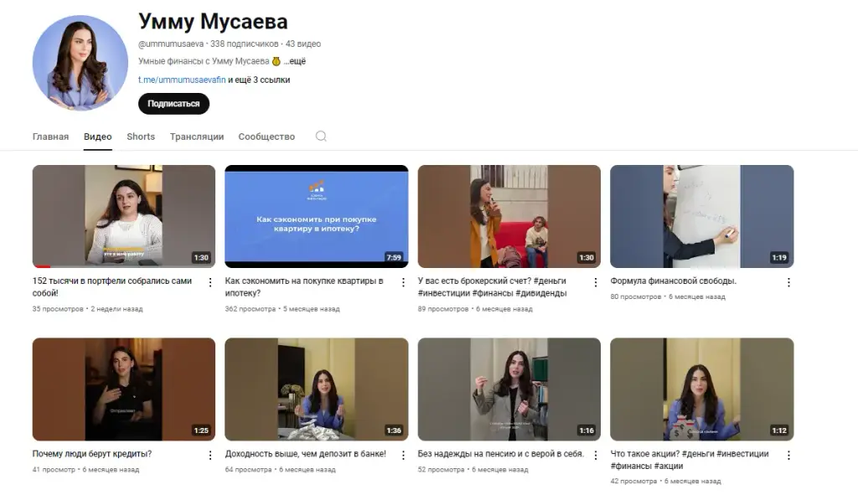
Task: Open the Shorts tab
Action: tap(141, 137)
